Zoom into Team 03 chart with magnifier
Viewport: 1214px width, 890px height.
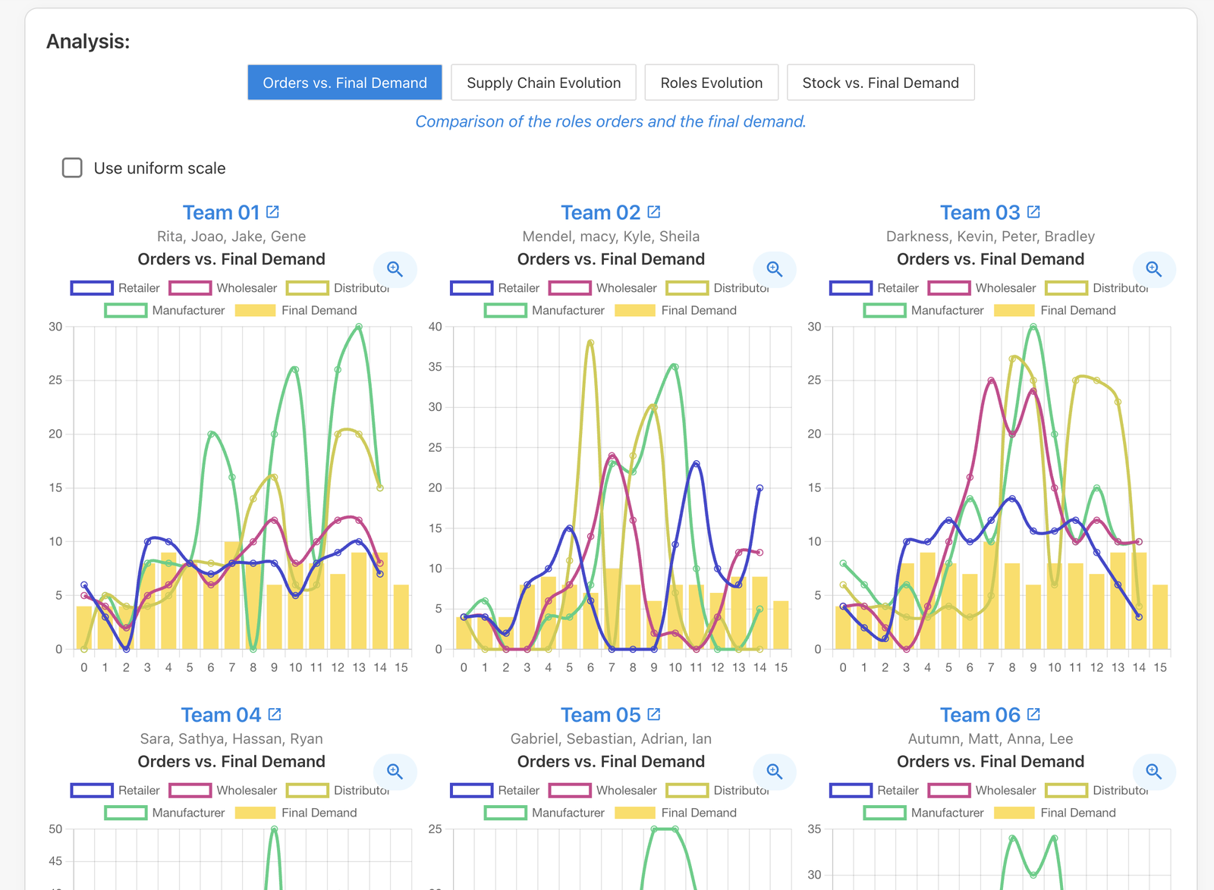point(1154,269)
